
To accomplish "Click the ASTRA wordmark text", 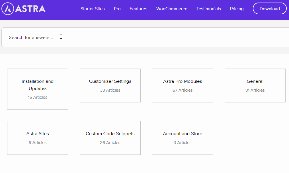I will pyautogui.click(x=30, y=9).
